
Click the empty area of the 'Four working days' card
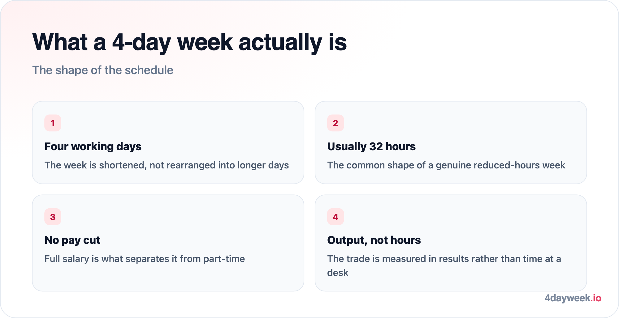(186, 124)
